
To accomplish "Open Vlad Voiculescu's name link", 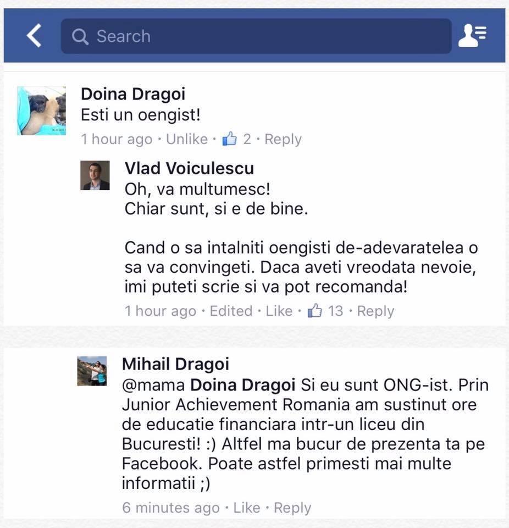I will tap(189, 168).
